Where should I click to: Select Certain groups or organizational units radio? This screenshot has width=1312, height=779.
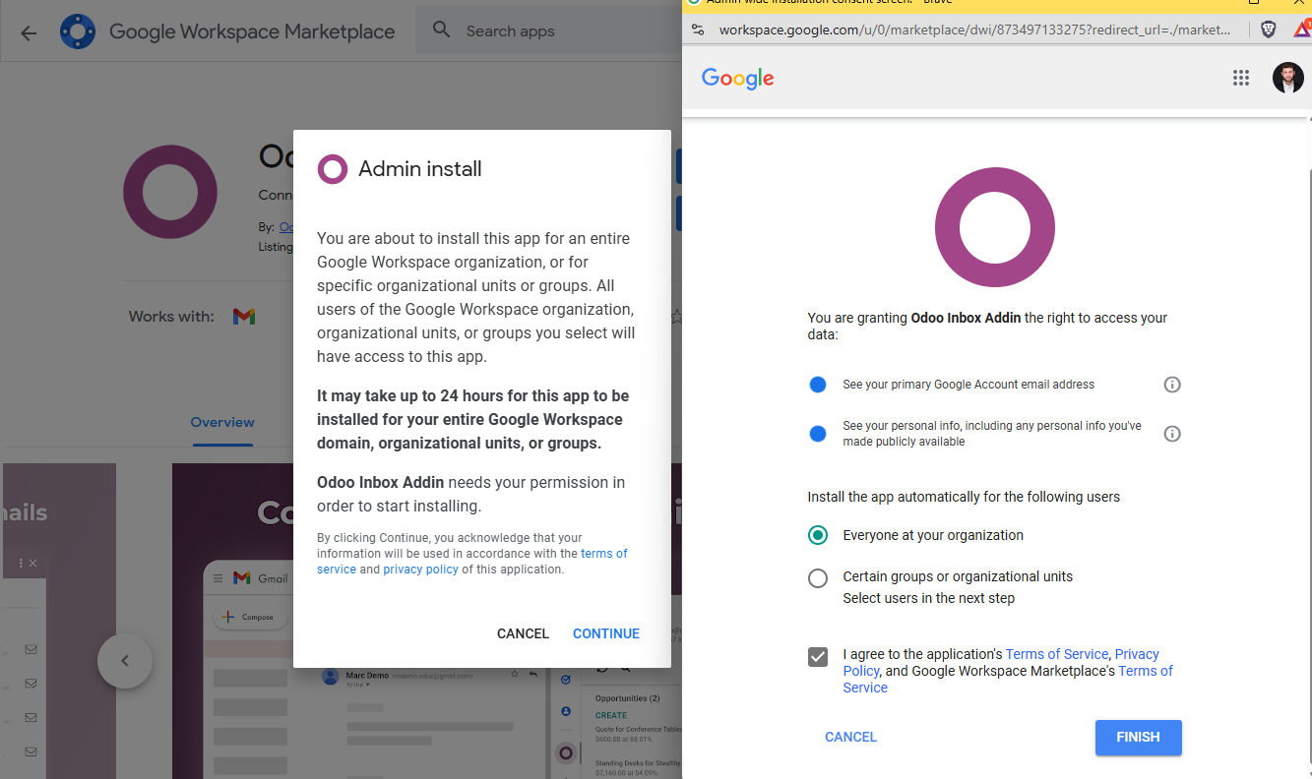pyautogui.click(x=818, y=578)
